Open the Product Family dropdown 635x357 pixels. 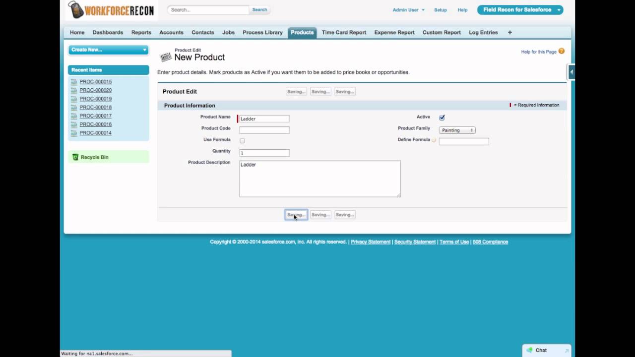[x=457, y=130]
